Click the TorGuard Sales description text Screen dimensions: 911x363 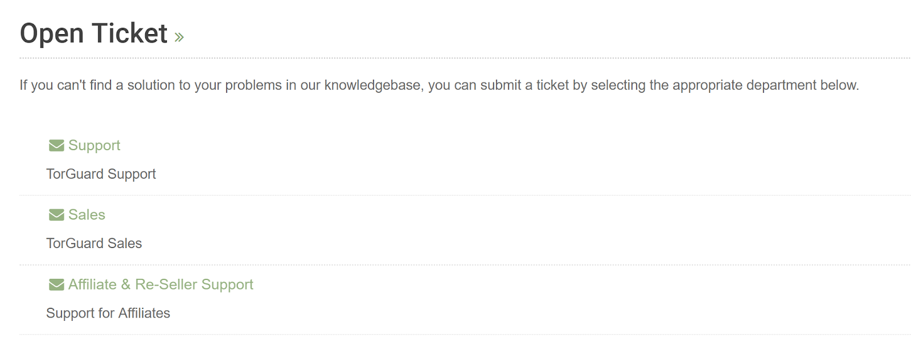pos(94,244)
